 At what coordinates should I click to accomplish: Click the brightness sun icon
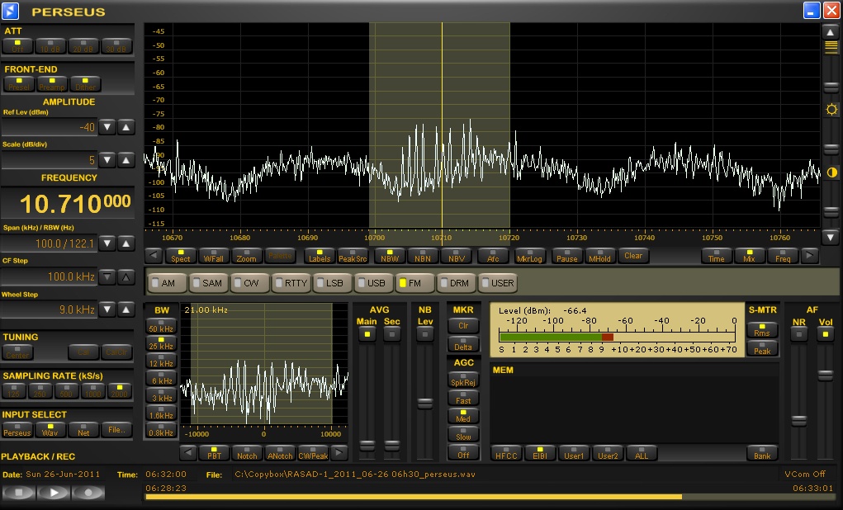point(831,110)
